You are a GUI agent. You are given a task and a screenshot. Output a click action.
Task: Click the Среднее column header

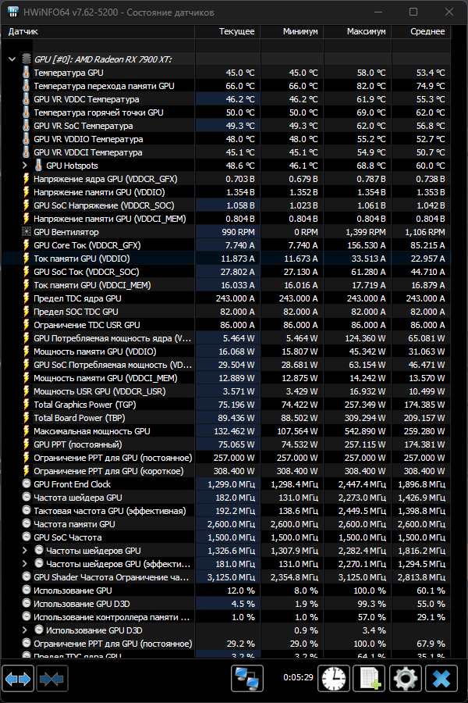click(421, 31)
